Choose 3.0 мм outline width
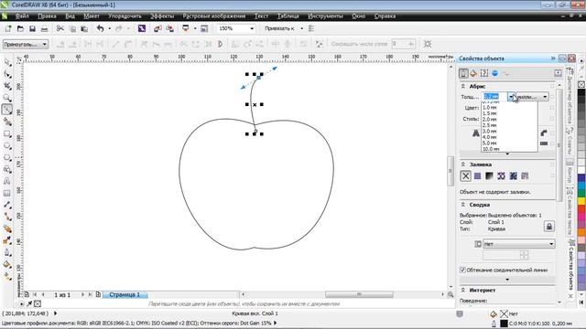The image size is (586, 329). point(509,132)
